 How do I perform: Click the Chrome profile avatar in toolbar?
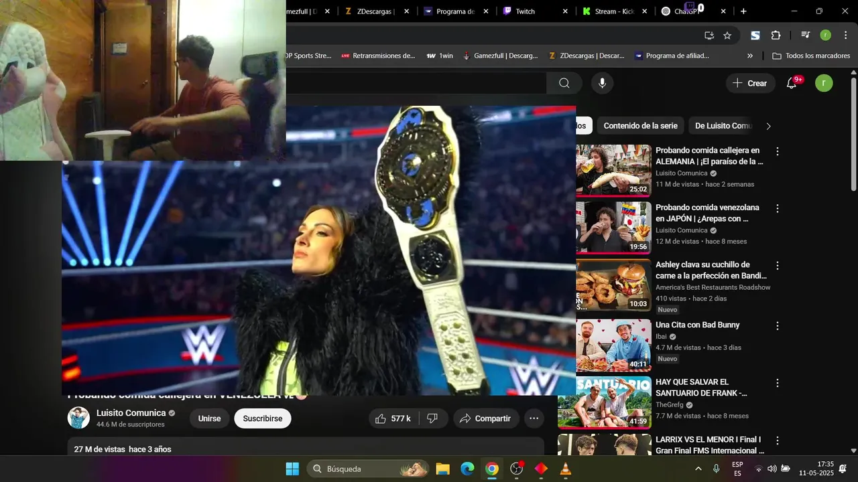click(x=825, y=35)
